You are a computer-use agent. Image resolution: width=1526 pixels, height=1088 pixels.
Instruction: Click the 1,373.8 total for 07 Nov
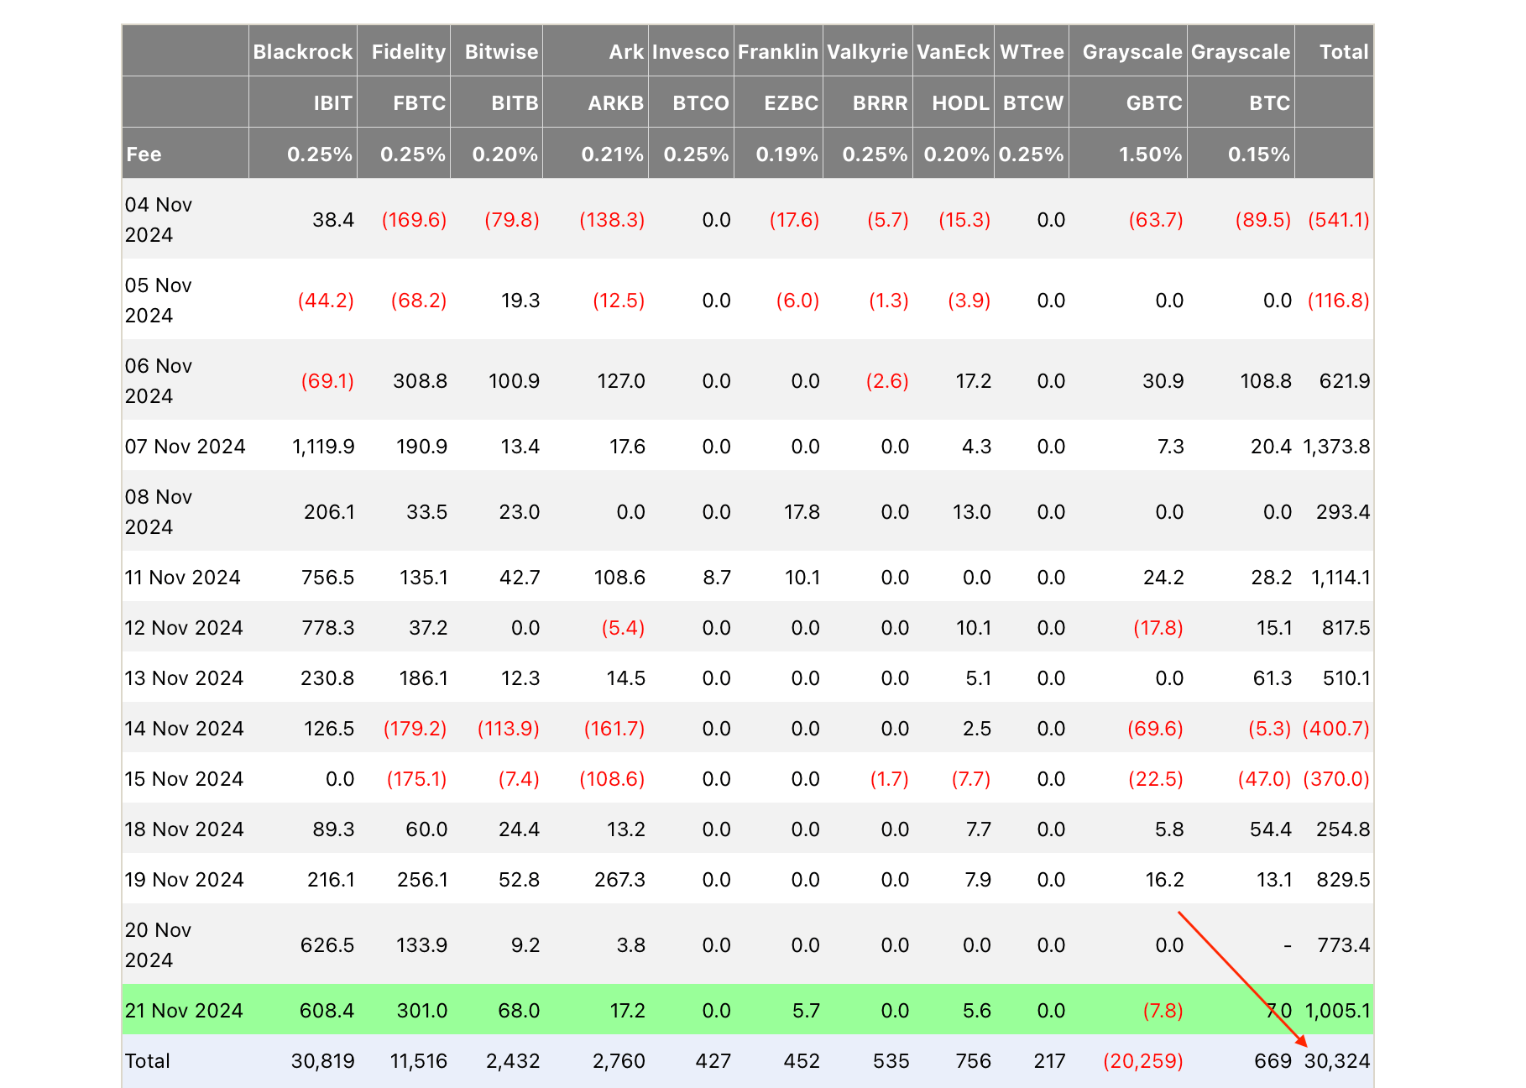(1336, 447)
